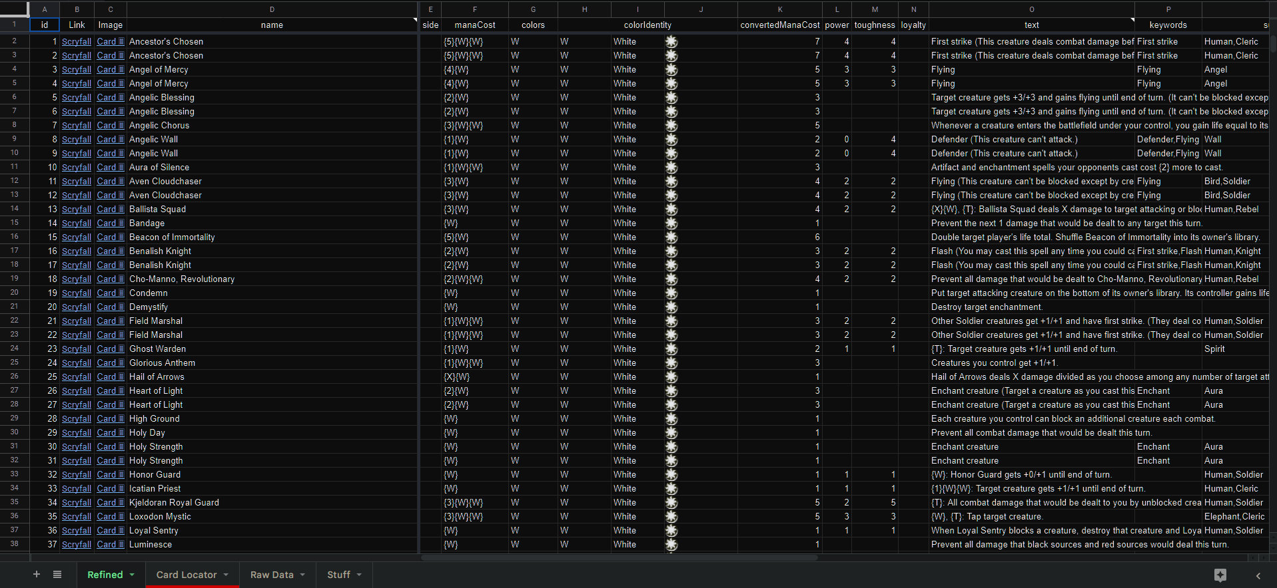The width and height of the screenshot is (1277, 588).
Task: Click the white mana symbol in Ballista Squad row
Action: [x=671, y=209]
